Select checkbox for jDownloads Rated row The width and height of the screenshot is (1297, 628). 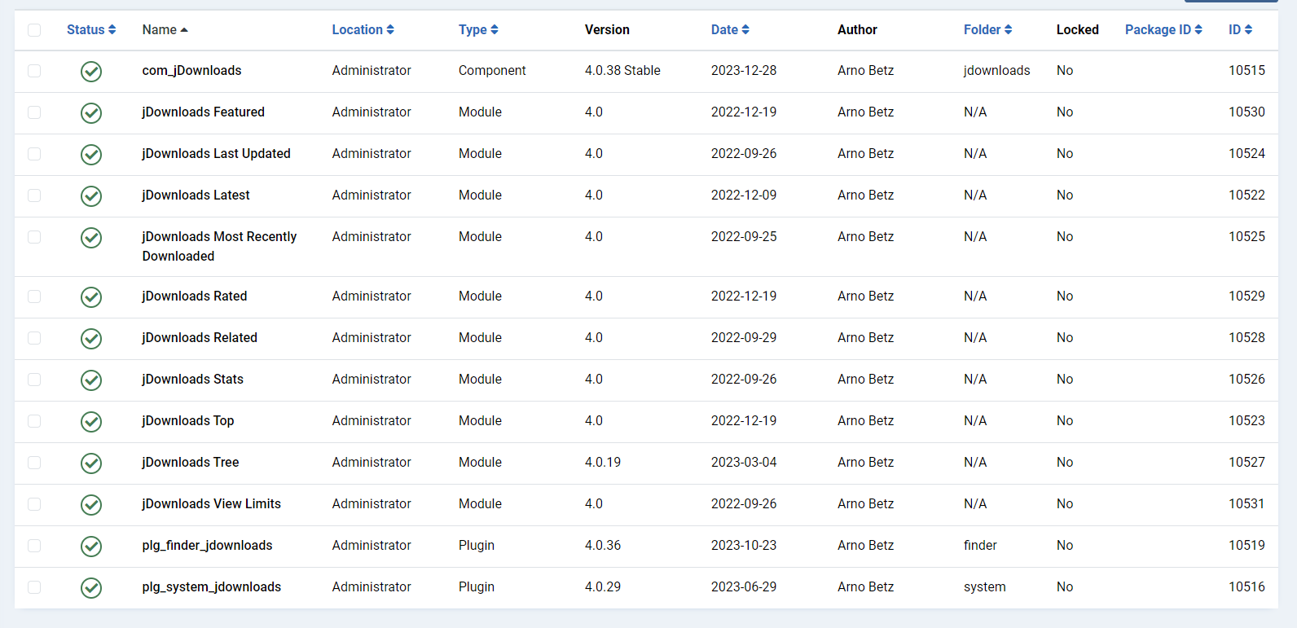coord(34,296)
